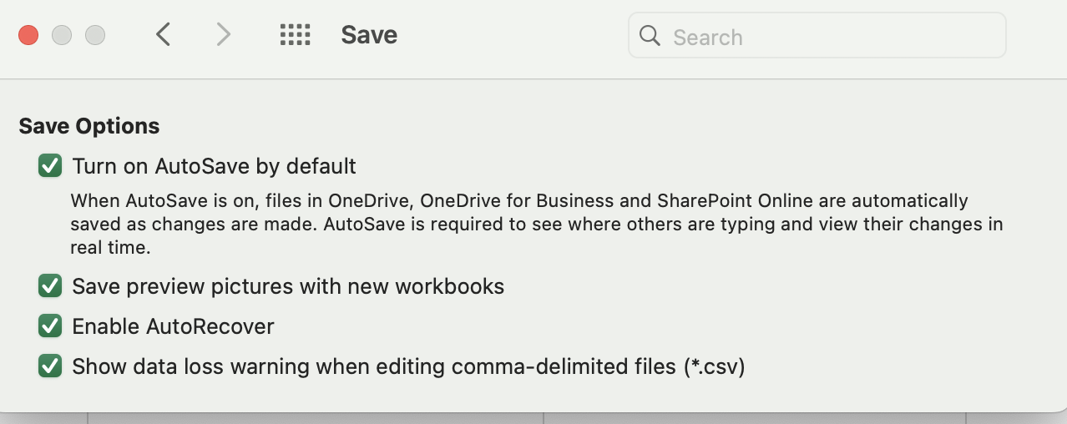The height and width of the screenshot is (424, 1067).
Task: Toggle the Enable AutoRecover checkbox
Action: [x=50, y=326]
